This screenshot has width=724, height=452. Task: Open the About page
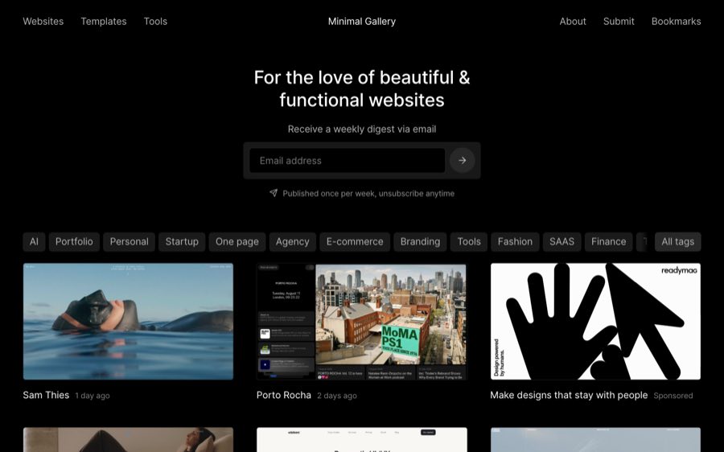pyautogui.click(x=573, y=21)
